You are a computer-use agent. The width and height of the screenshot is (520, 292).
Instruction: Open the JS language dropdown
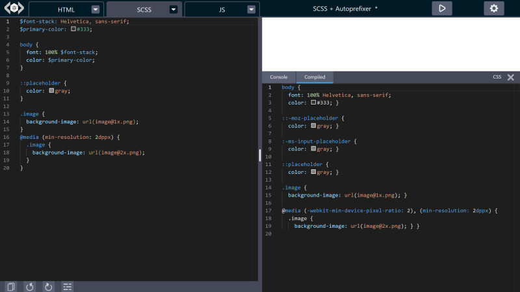pos(252,10)
